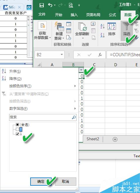Select column A header

click(x=52, y=65)
